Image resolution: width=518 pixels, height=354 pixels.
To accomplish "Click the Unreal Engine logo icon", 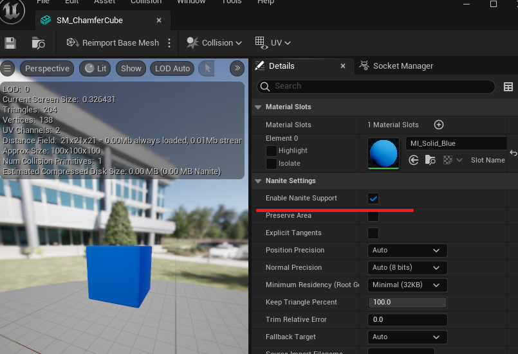I will [x=12, y=11].
